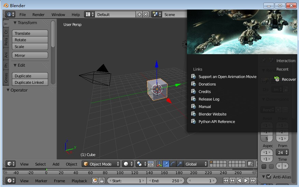This screenshot has height=187, width=299.
Task: Open the Help menu
Action: [75, 15]
